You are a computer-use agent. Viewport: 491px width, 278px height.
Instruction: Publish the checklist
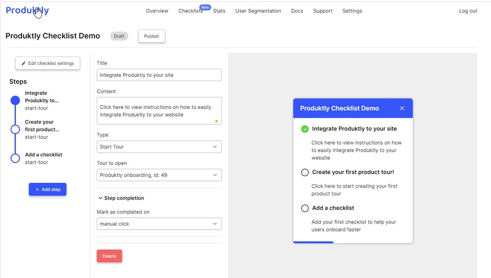[x=151, y=36]
